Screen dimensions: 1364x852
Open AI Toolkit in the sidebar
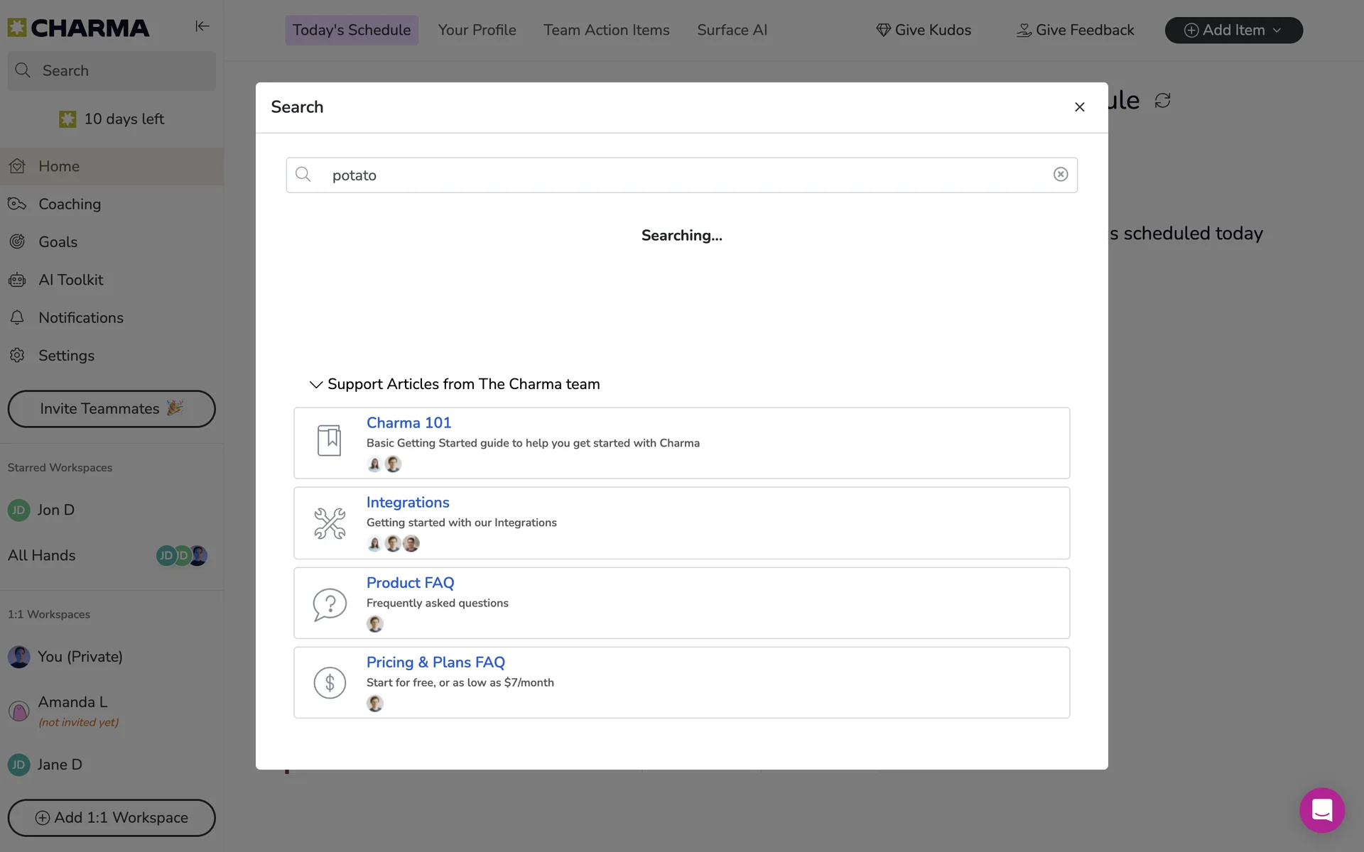[x=70, y=280]
